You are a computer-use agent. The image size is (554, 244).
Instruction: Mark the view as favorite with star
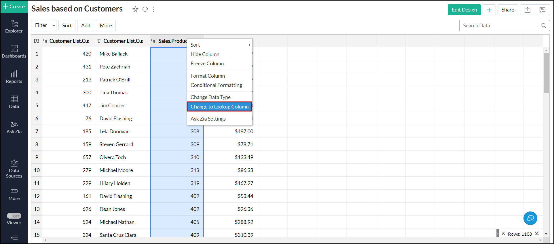click(x=135, y=9)
